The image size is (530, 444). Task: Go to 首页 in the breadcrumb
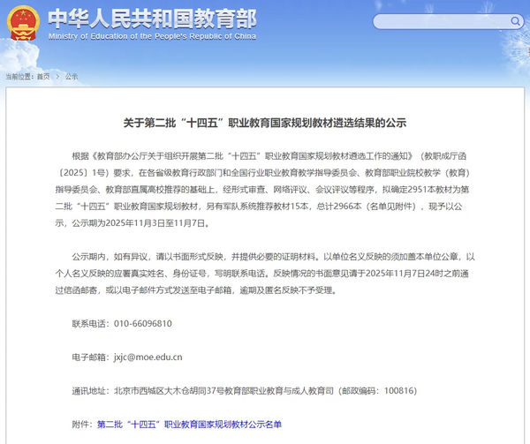[43, 77]
